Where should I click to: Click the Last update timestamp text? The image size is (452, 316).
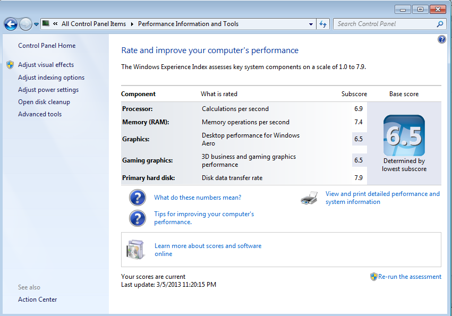click(x=168, y=285)
